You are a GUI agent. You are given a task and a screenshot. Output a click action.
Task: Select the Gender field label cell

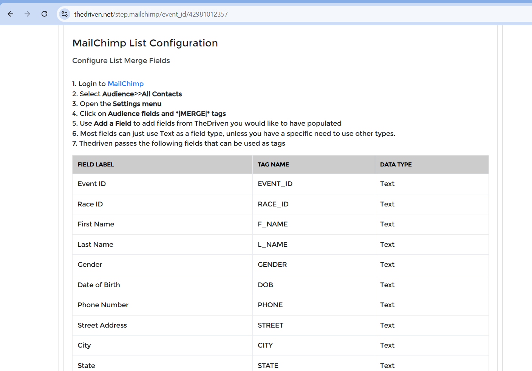click(x=162, y=265)
